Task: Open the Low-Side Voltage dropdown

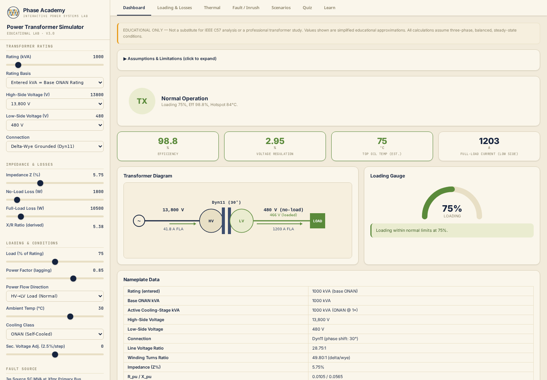Action: point(55,125)
